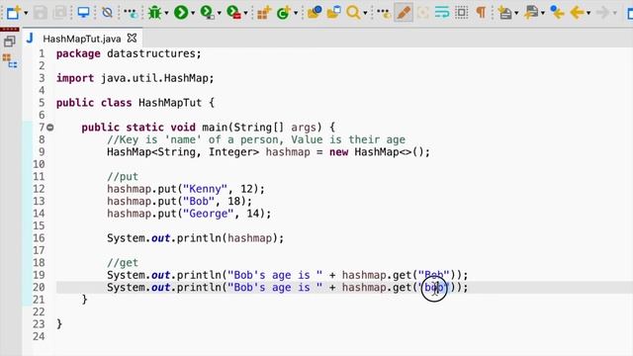Launch Coverage run icon
The image size is (633, 356).
click(x=208, y=13)
